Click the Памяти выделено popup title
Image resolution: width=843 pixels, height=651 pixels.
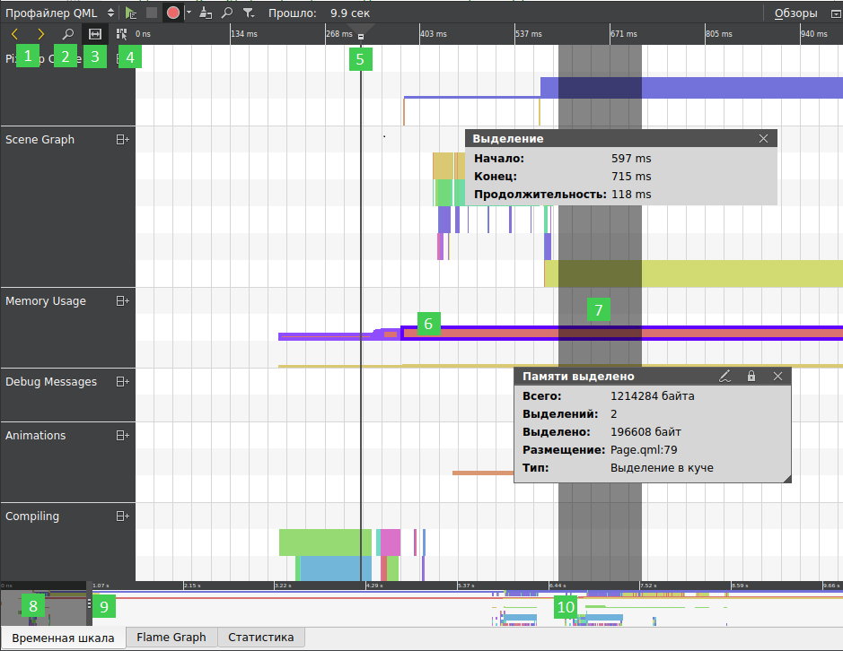pos(578,377)
